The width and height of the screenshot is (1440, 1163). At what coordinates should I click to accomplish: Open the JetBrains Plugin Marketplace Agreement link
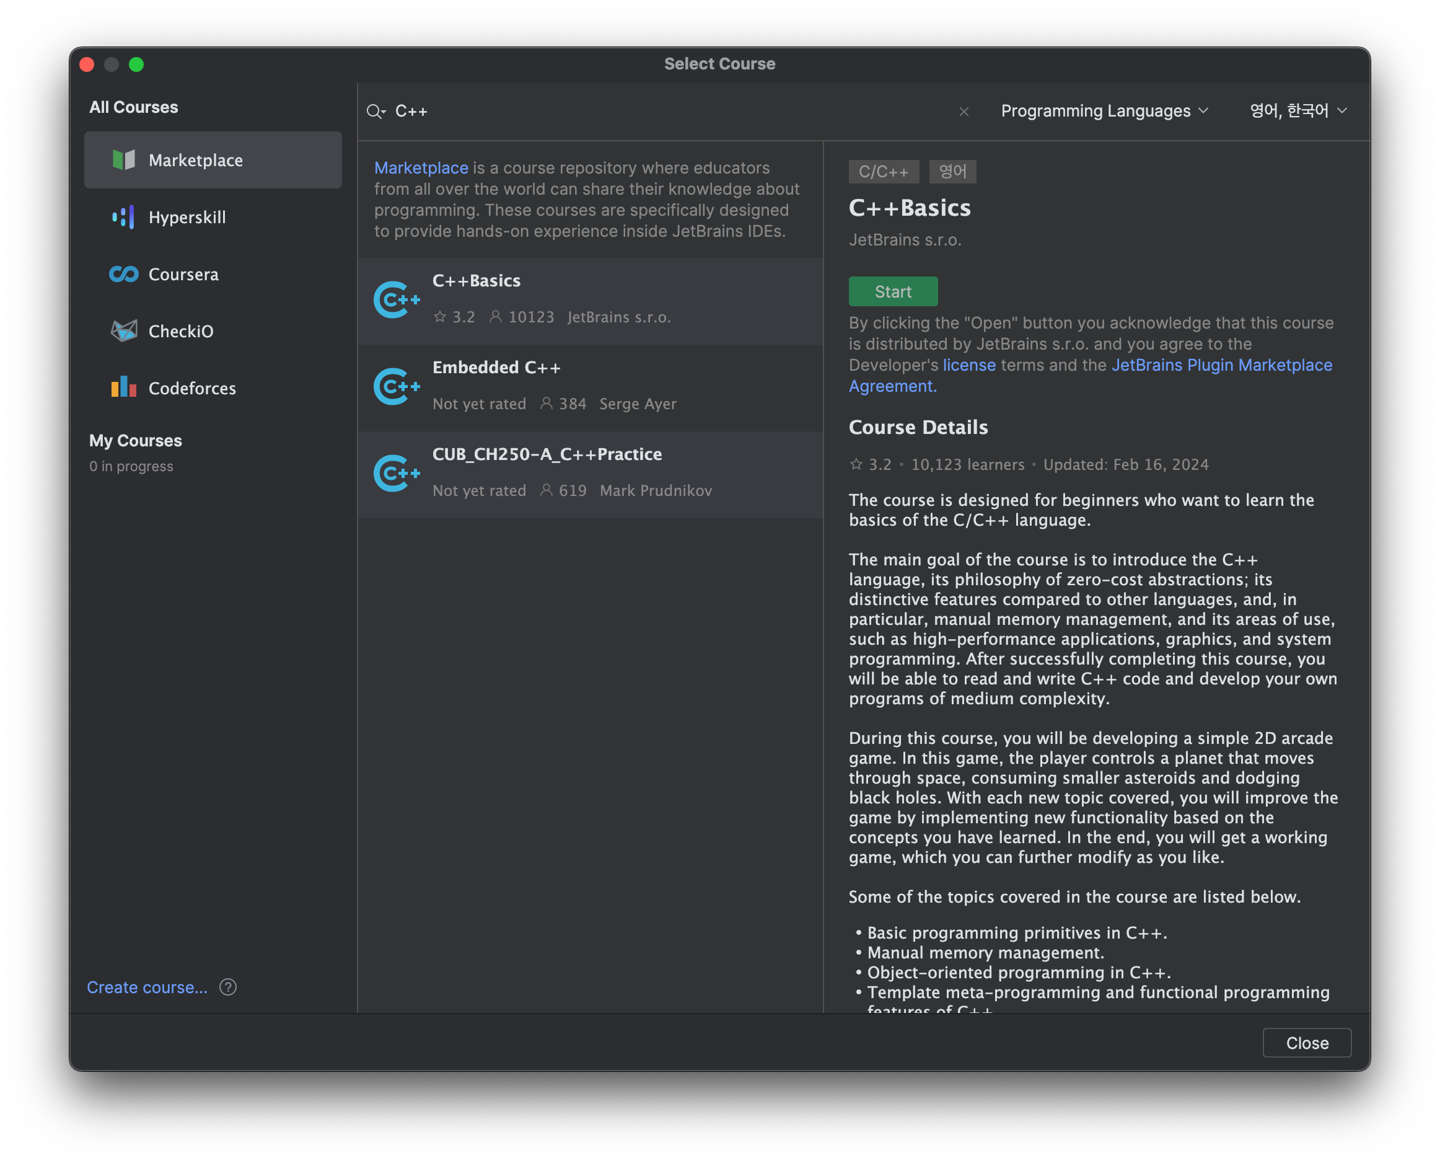click(1221, 365)
